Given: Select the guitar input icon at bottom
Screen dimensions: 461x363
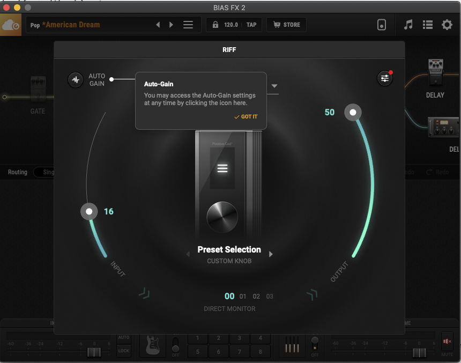Looking at the screenshot, I should pos(152,345).
